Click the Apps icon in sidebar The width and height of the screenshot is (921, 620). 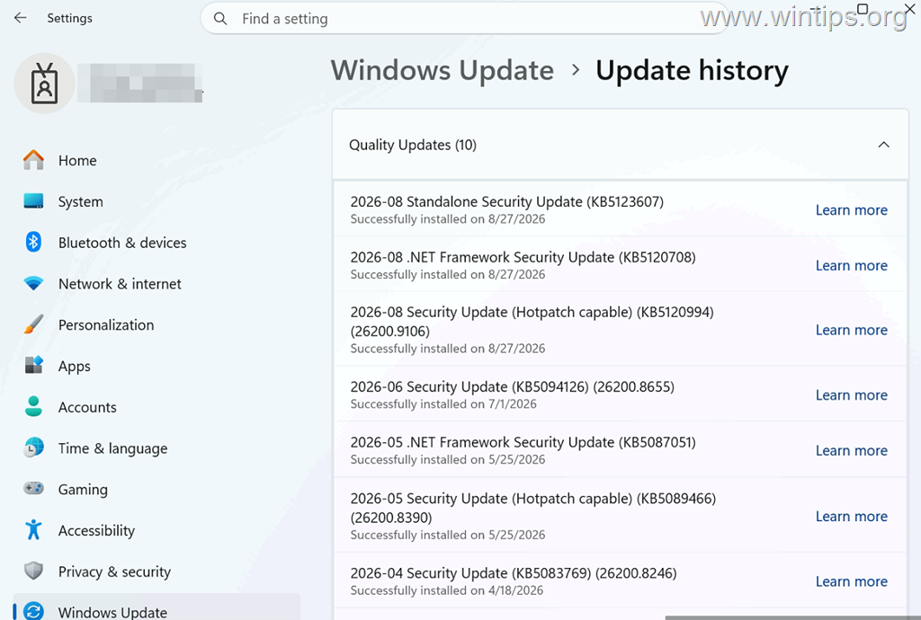pos(33,366)
